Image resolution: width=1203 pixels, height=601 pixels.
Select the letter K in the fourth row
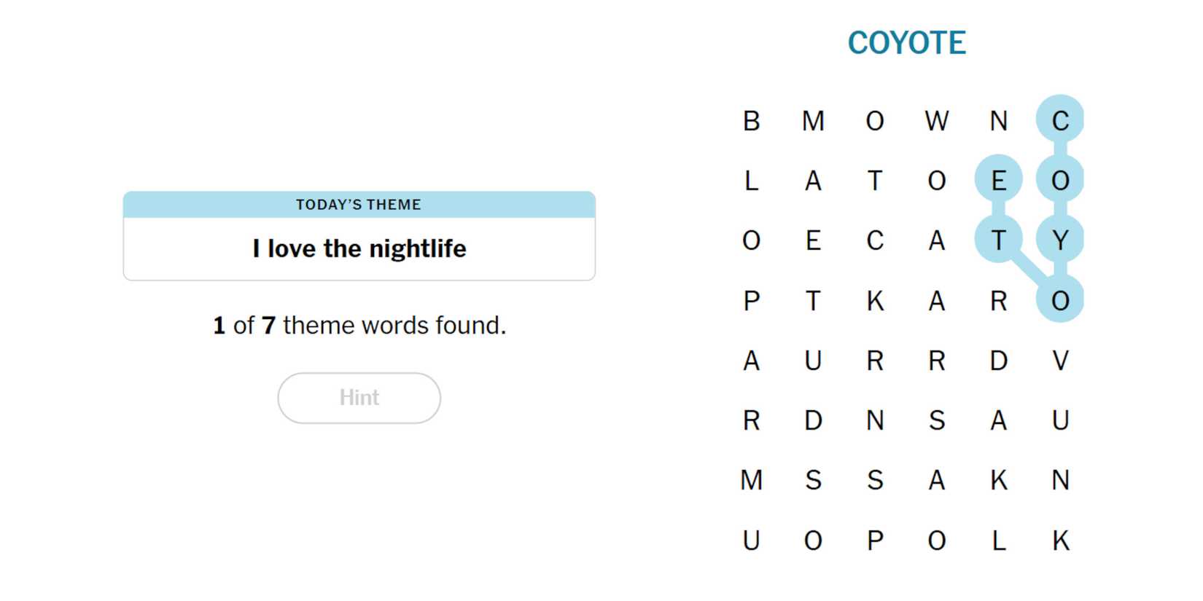point(875,301)
